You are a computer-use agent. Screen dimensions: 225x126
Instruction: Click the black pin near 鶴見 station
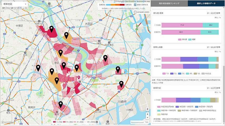coord(61,104)
